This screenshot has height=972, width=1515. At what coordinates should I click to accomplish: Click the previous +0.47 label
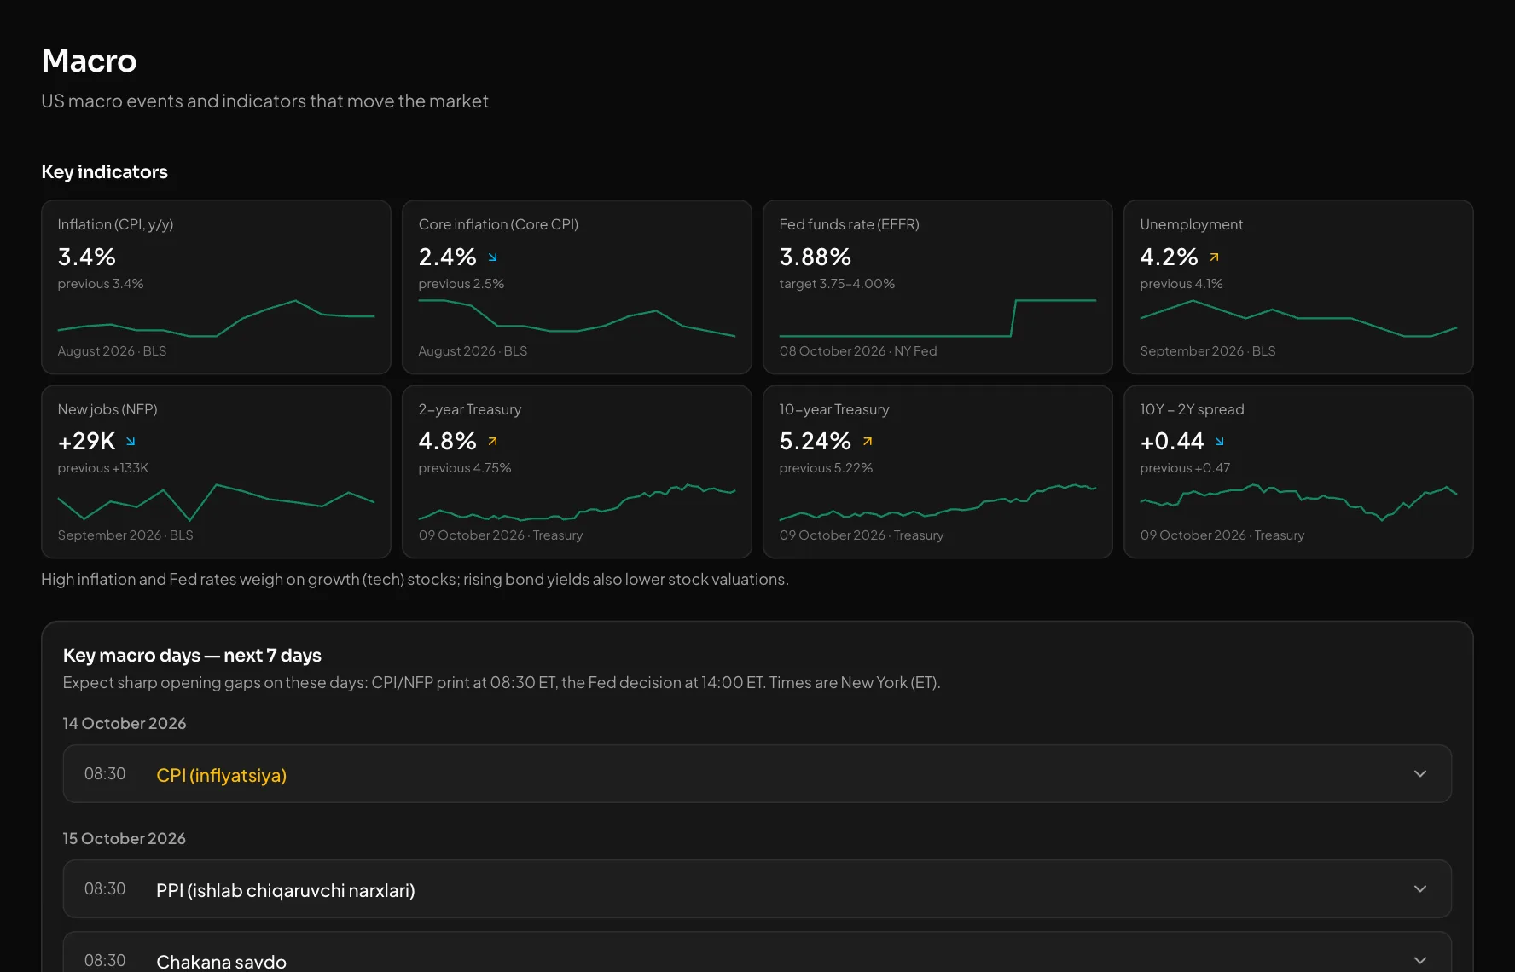click(1185, 468)
